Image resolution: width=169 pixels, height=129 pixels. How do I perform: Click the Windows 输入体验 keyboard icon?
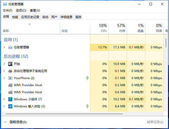point(10,106)
